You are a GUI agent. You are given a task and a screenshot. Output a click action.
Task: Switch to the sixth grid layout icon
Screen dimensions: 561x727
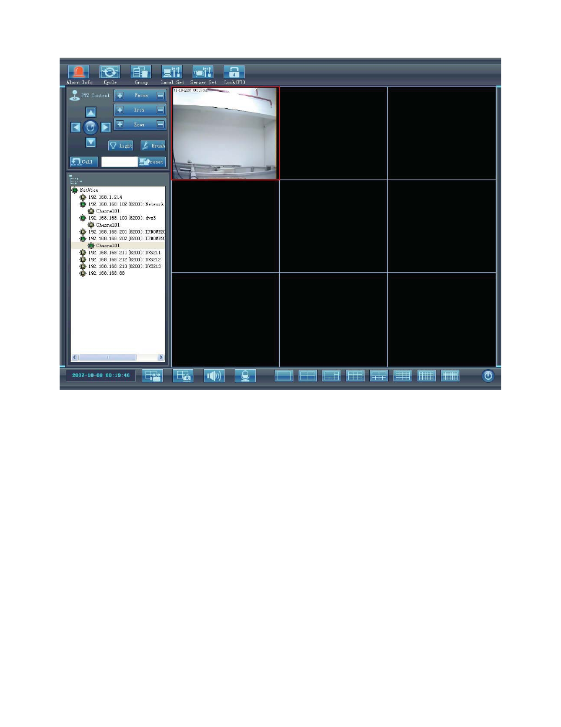click(403, 376)
